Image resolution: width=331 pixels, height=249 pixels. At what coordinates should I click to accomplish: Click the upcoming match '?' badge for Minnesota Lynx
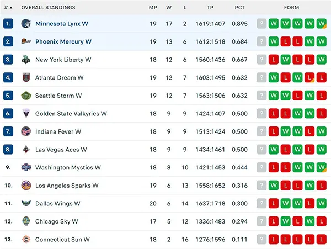coord(261,23)
